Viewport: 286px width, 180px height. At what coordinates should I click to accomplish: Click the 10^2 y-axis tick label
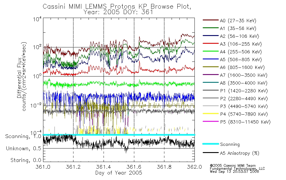37,47
